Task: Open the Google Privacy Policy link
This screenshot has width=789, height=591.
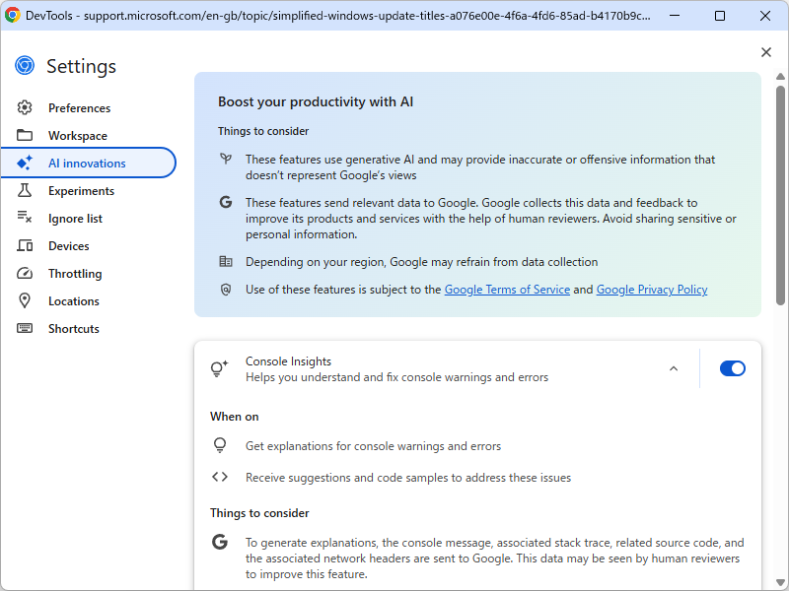Action: (652, 290)
